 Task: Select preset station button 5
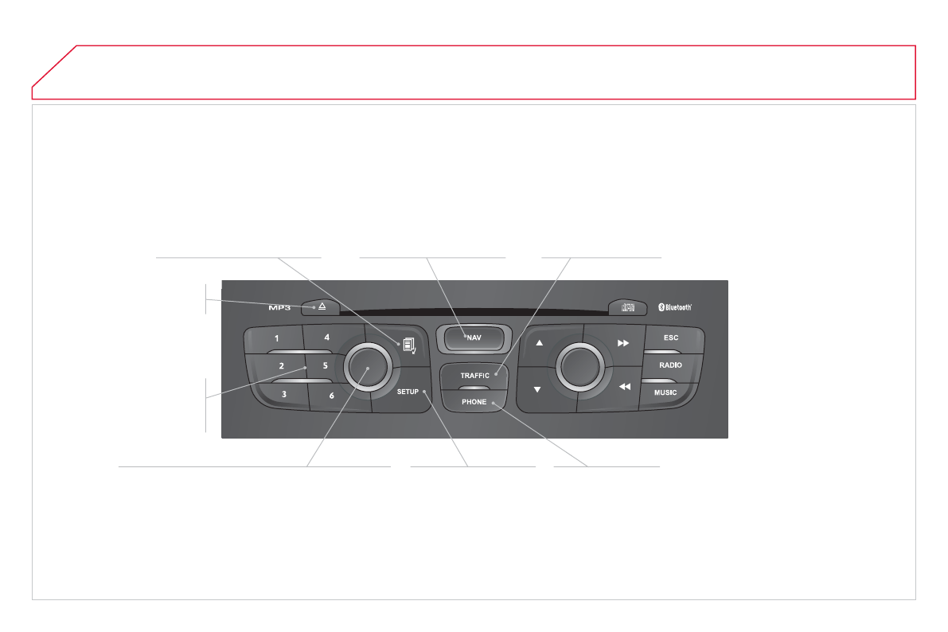323,365
